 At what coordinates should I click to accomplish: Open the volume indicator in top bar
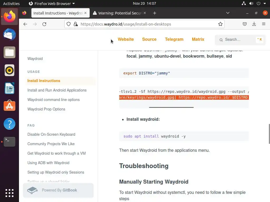pyautogui.click(x=251, y=3)
